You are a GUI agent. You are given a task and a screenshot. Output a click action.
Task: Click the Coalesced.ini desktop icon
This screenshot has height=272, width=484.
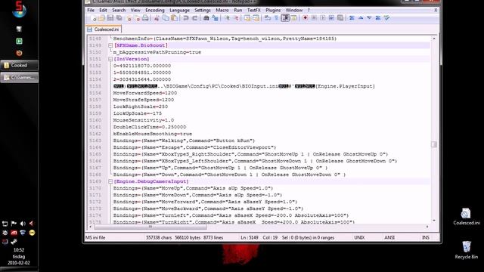466,216
